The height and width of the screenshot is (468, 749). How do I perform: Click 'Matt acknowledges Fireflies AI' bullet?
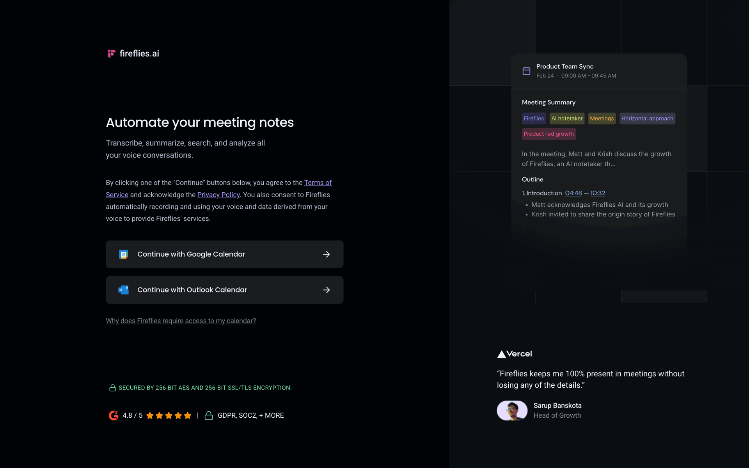pyautogui.click(x=600, y=205)
